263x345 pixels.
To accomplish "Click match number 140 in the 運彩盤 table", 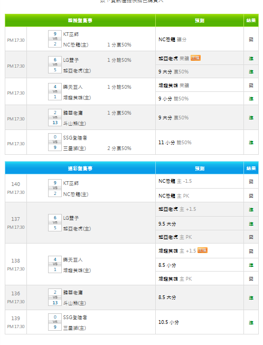I will tap(16, 184).
